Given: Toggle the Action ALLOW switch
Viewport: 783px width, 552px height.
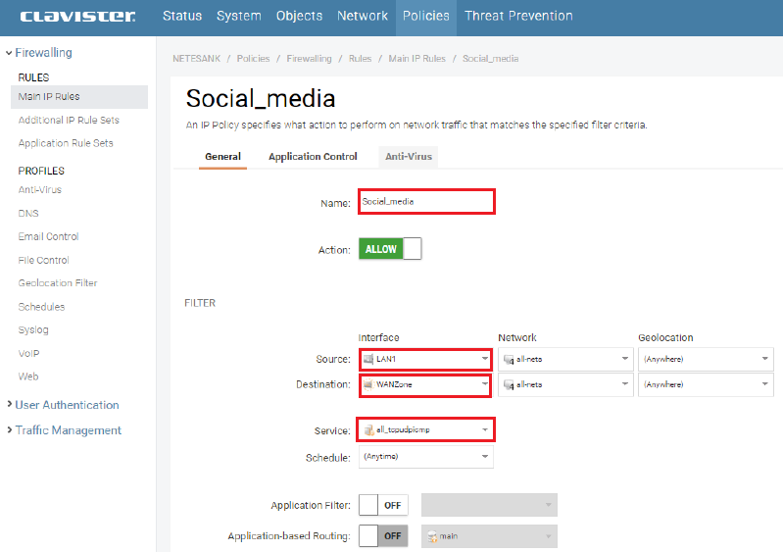Looking at the screenshot, I should tap(390, 249).
